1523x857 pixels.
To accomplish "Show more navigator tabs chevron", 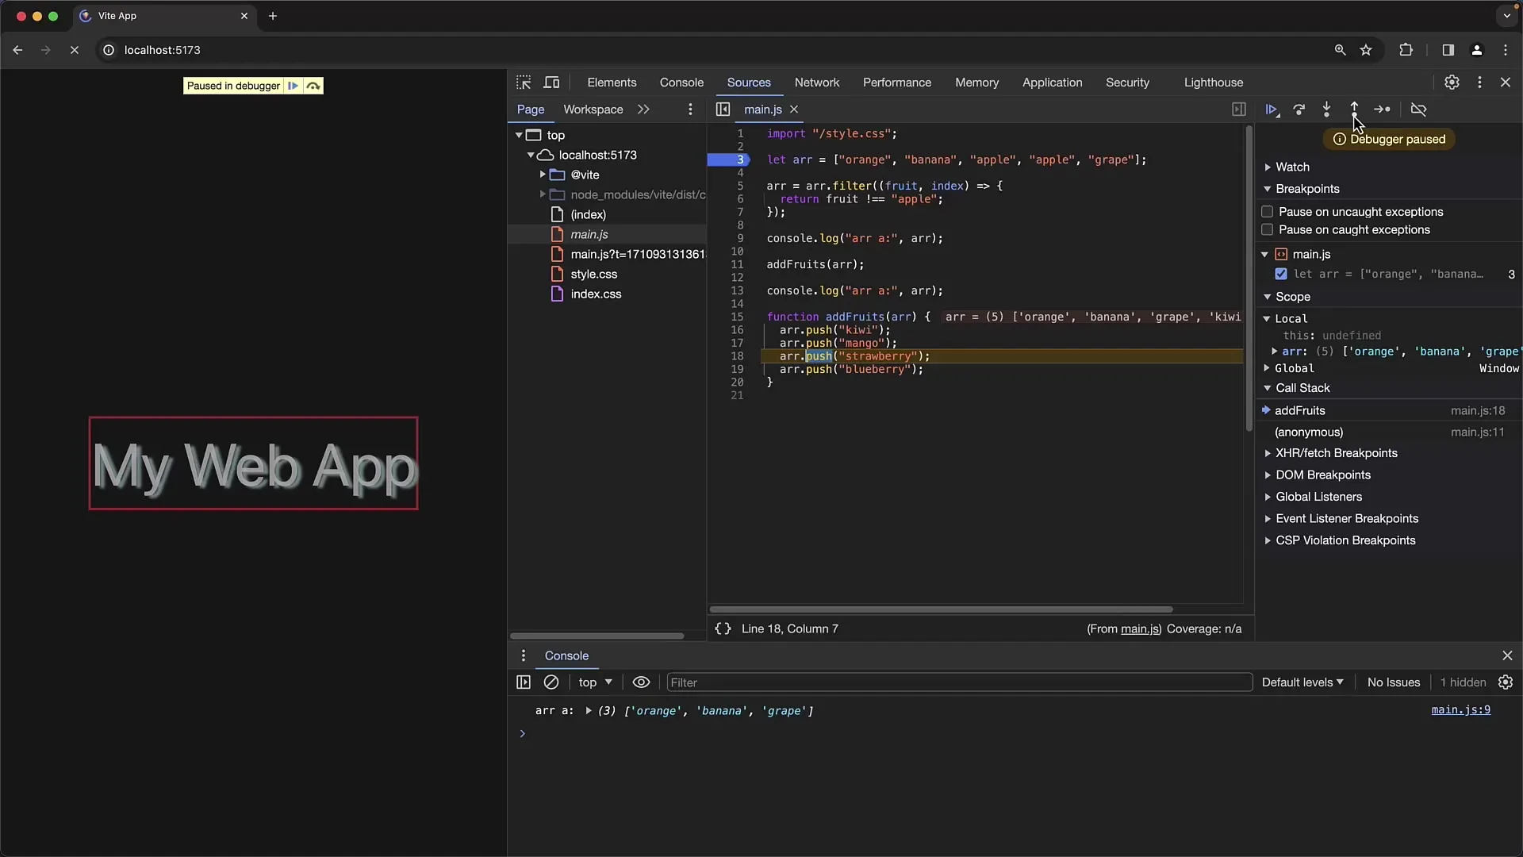I will click(x=643, y=110).
